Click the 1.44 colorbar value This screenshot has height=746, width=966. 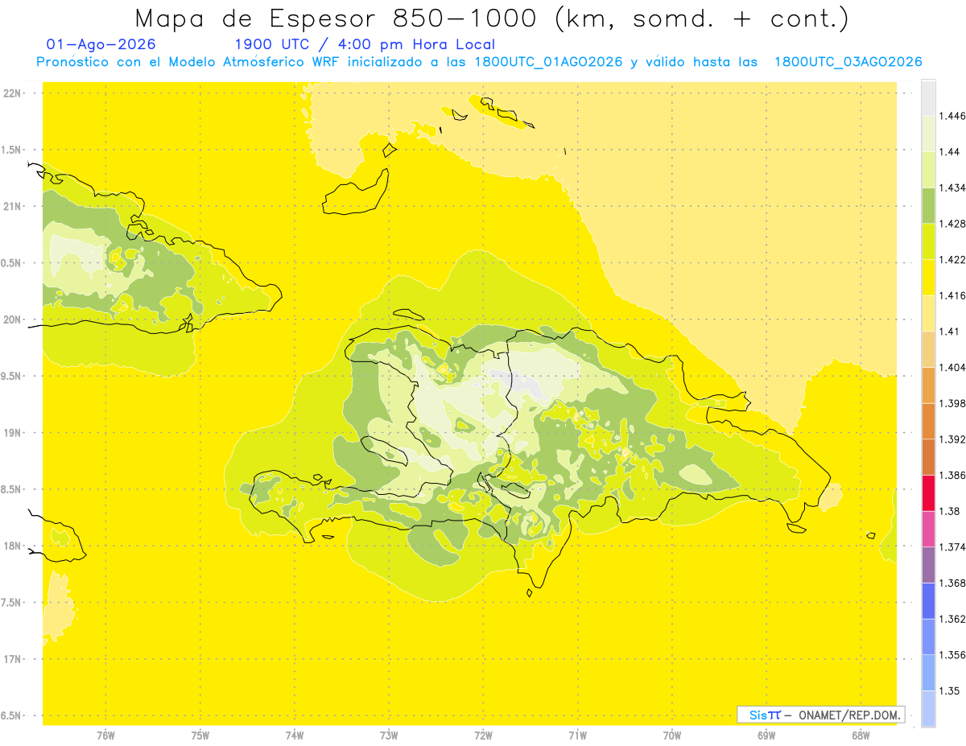[x=949, y=151]
